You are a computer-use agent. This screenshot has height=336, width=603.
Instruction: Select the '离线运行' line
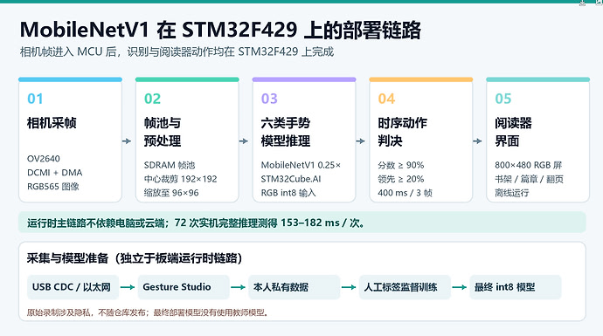tap(511, 193)
